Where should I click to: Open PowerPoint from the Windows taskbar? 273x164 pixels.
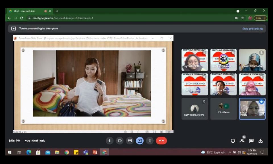95,152
